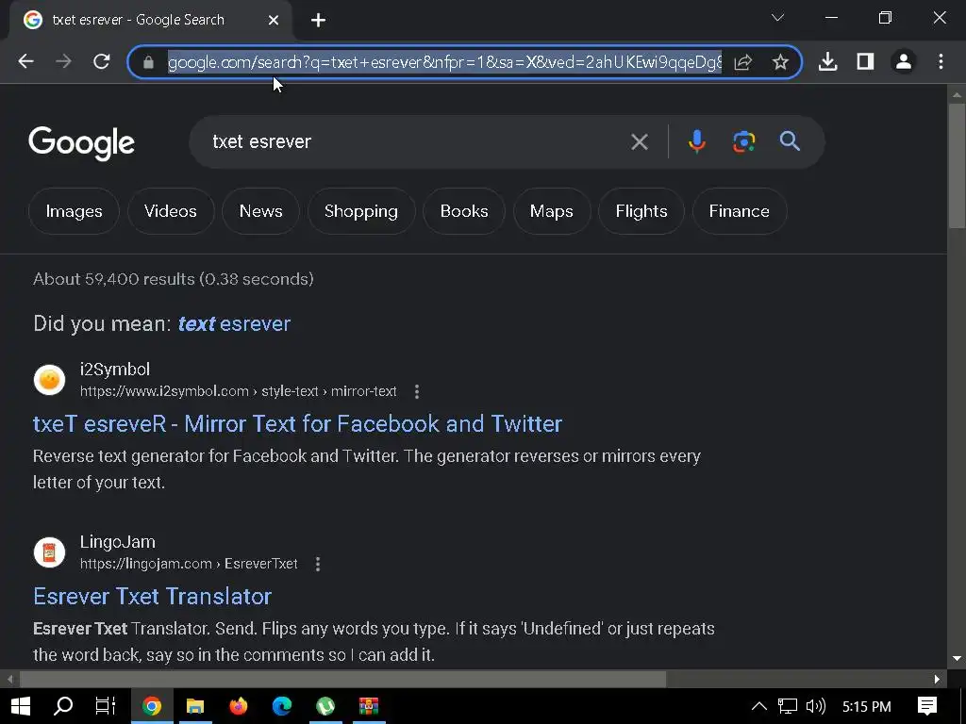
Task: Launch Microsoft Edge from the taskbar
Action: point(281,706)
